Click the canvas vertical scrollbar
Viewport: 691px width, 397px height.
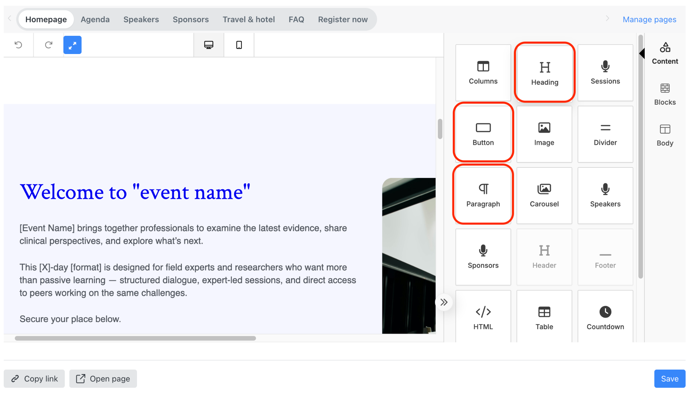click(440, 129)
